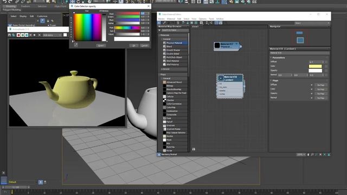The image size is (347, 195).
Task: Click the Undo arrow in main toolbar
Action: pyautogui.click(x=5, y=2)
